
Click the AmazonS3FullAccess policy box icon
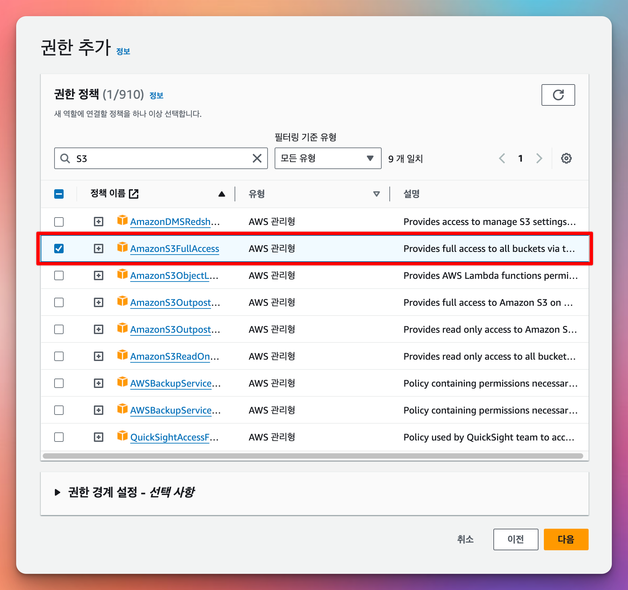[x=123, y=247]
